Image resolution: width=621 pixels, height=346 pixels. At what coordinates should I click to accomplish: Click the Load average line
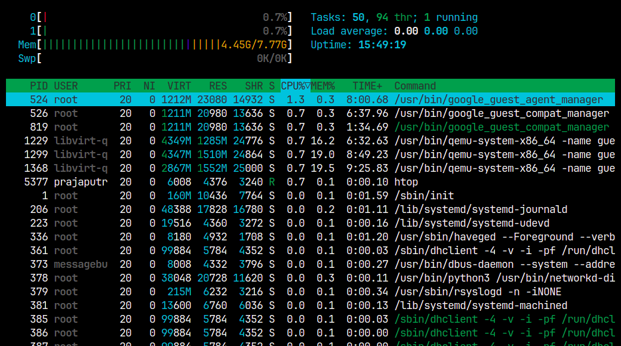coord(394,31)
